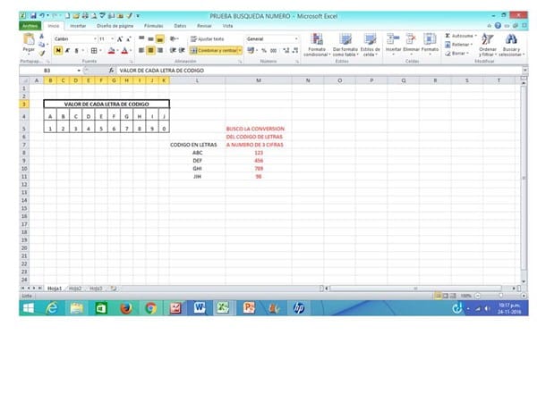The height and width of the screenshot is (402, 537).
Task: Switch to the Datos tab
Action: pos(180,26)
